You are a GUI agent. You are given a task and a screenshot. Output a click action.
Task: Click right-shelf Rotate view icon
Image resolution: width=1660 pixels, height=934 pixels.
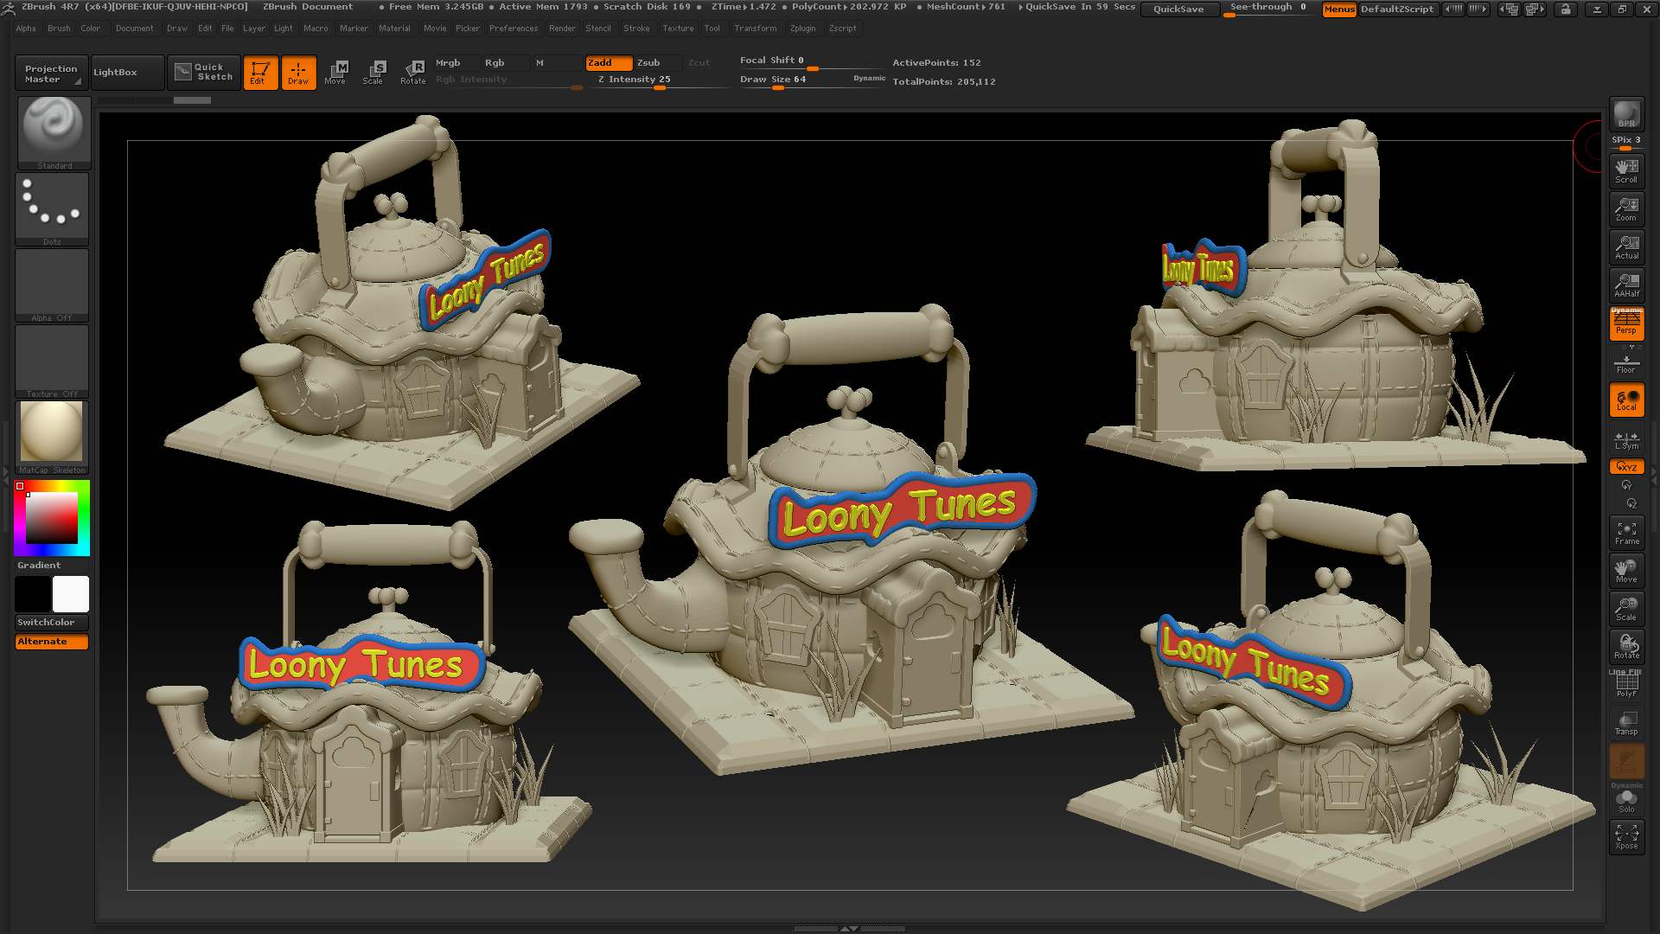1626,646
